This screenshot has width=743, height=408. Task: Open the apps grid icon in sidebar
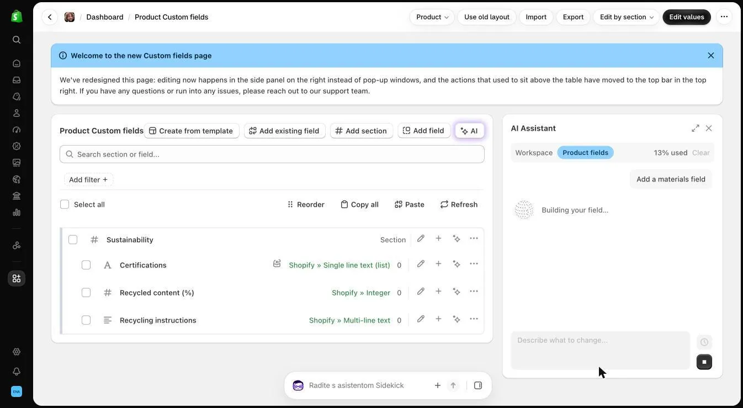pos(17,278)
